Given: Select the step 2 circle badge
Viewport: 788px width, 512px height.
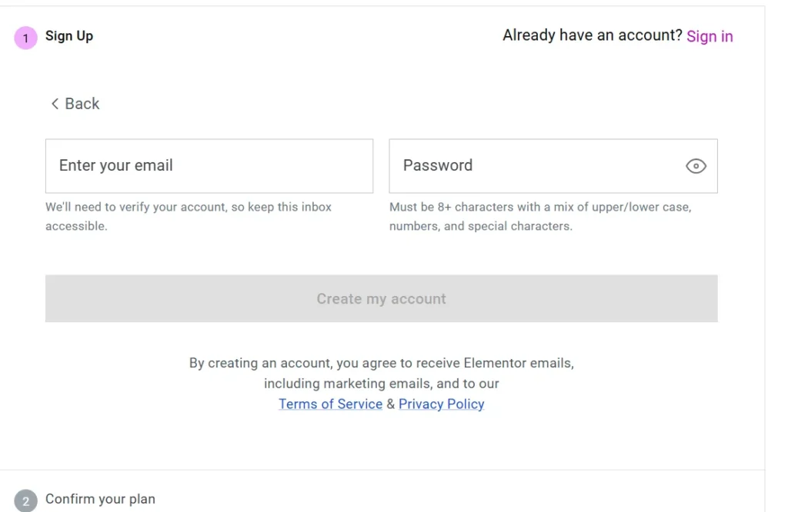Looking at the screenshot, I should pyautogui.click(x=25, y=500).
